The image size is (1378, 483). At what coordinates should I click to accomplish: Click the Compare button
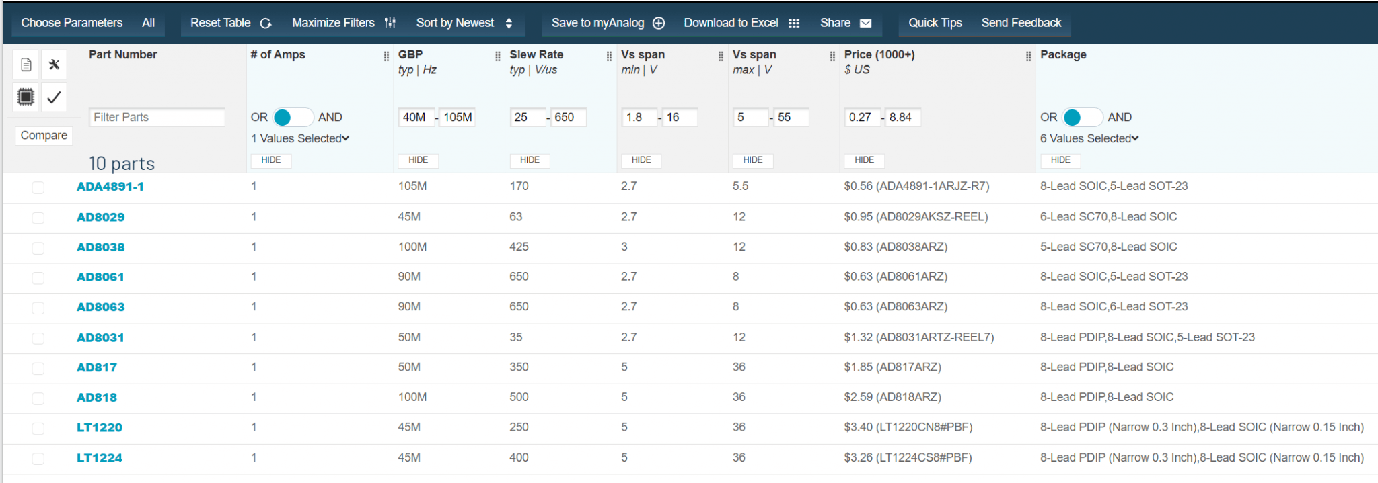pos(44,136)
